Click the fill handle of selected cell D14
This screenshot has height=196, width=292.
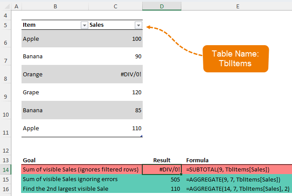181,174
